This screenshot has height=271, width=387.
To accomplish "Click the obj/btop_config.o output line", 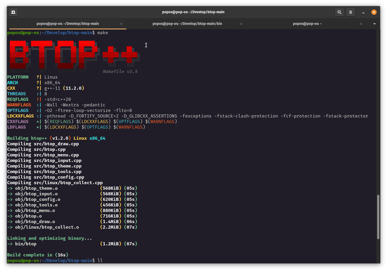I will 72,199.
